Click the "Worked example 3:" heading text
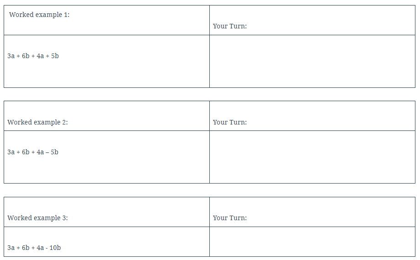Screen dimensions: 420x260 pos(37,218)
